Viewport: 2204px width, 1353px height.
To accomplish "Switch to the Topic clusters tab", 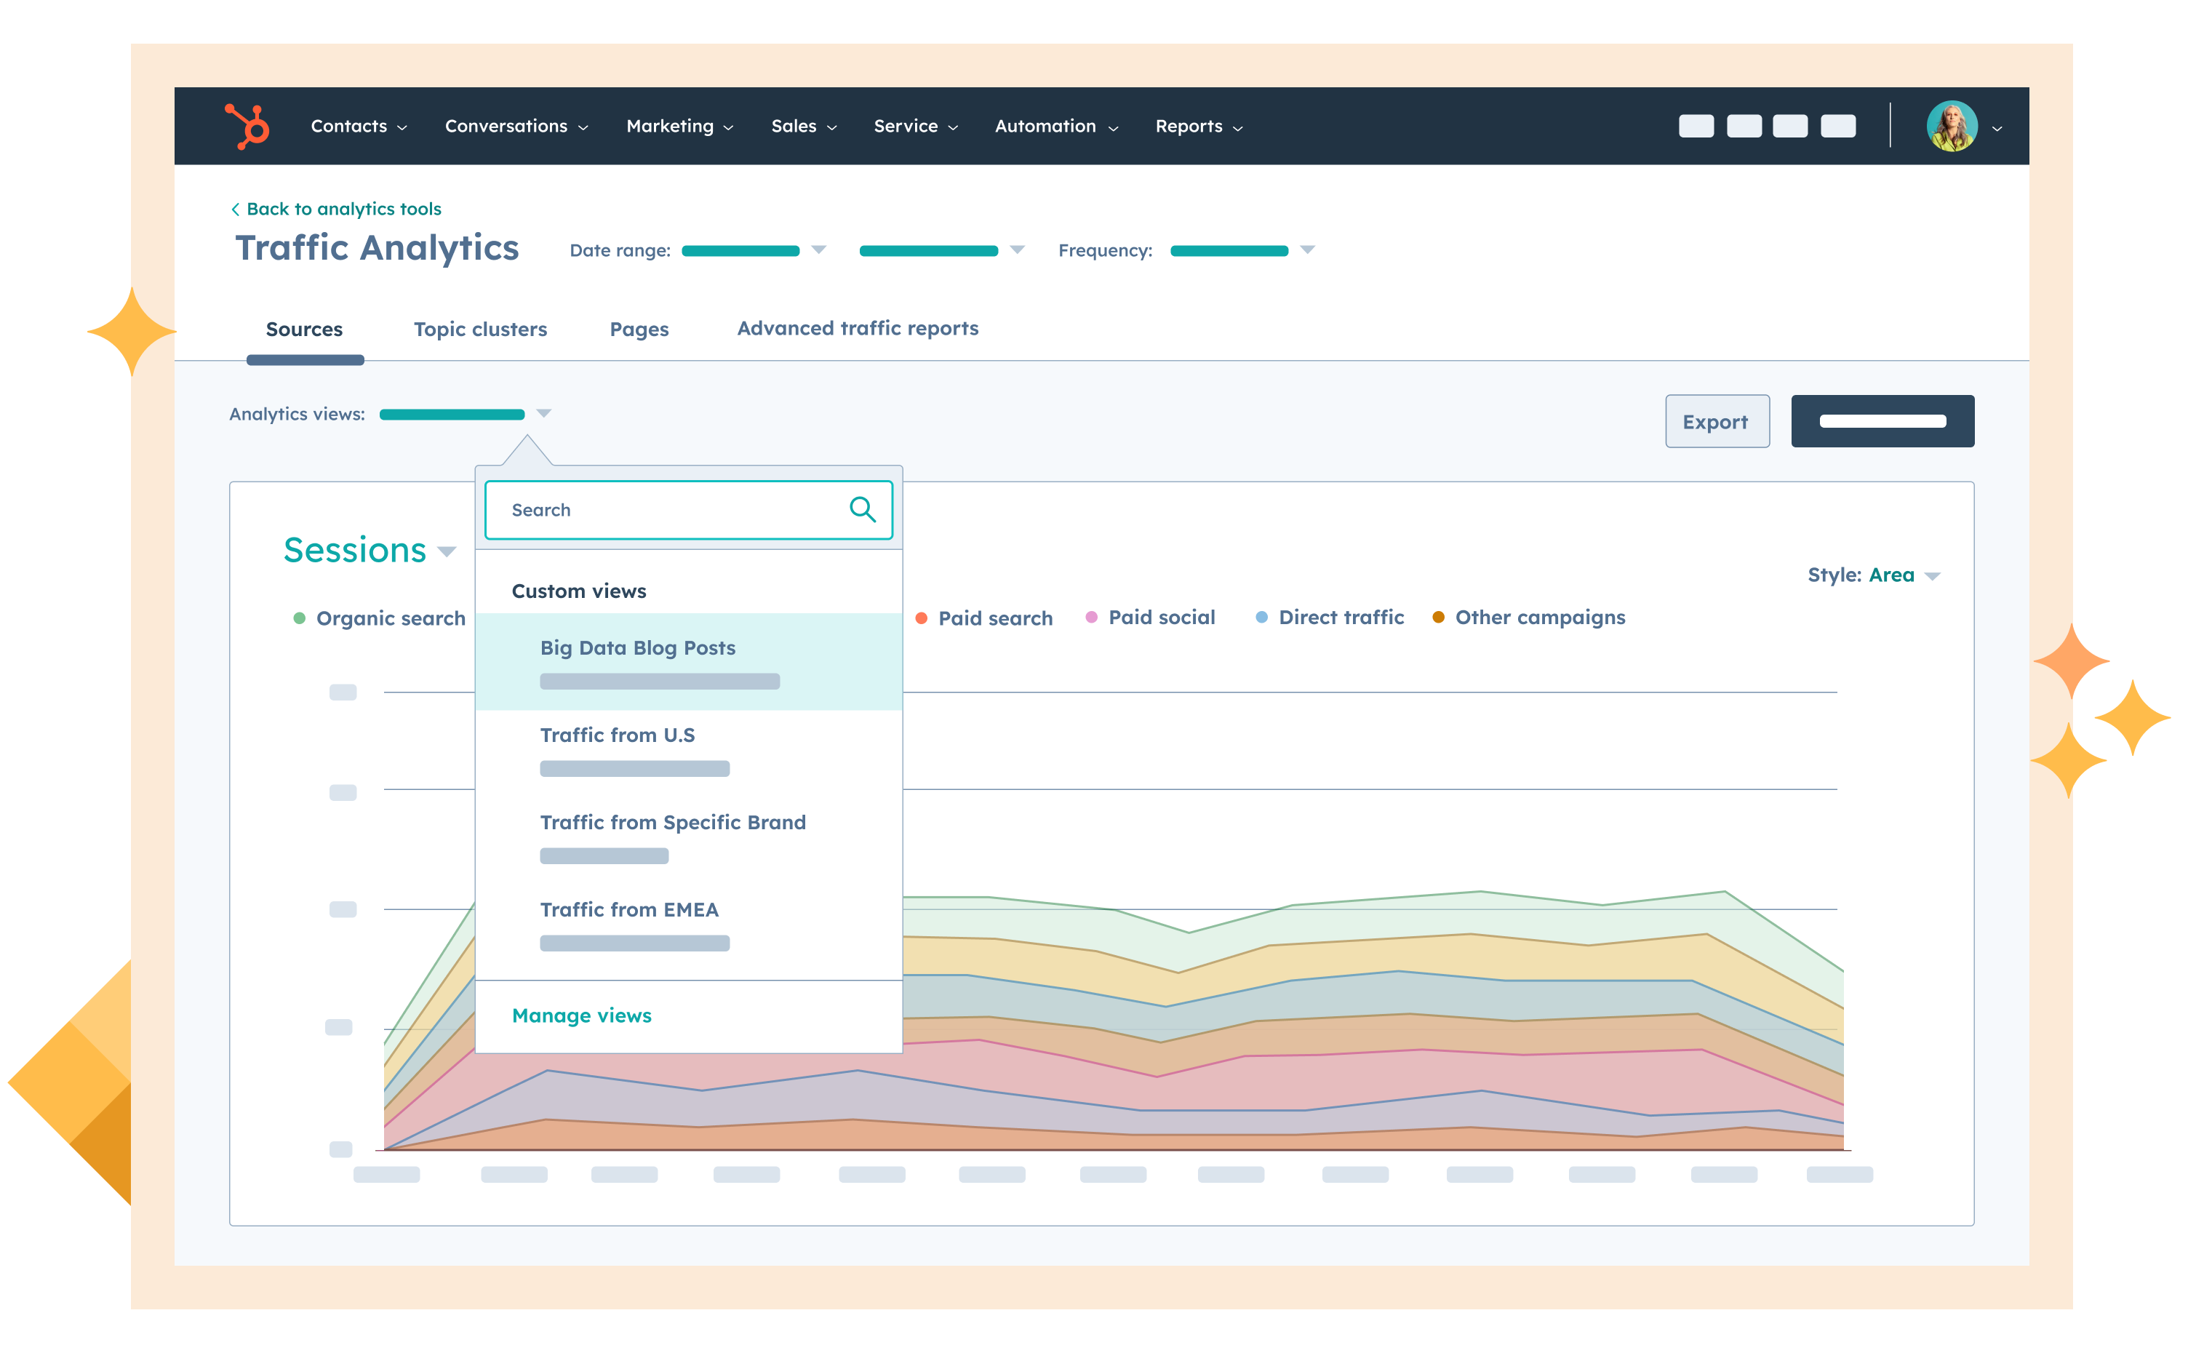I will [x=479, y=327].
